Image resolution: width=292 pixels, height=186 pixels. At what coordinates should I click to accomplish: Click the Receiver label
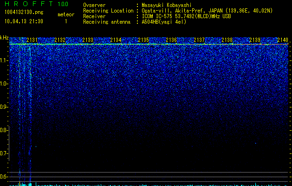click(94, 16)
